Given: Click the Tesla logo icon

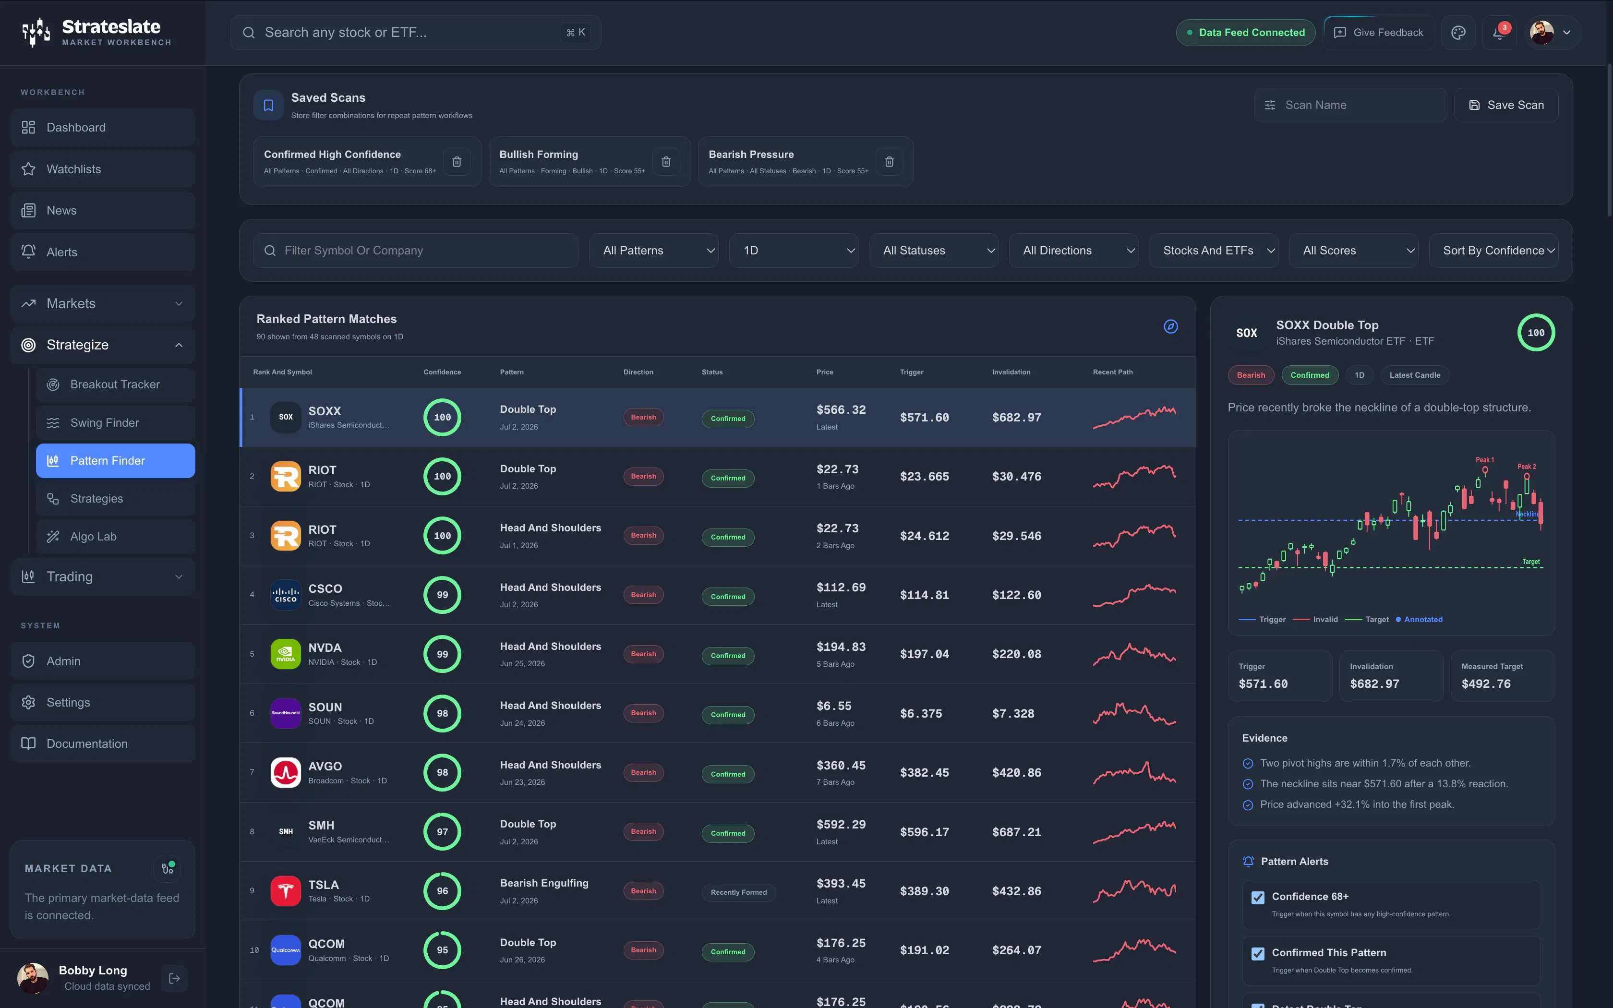Looking at the screenshot, I should point(285,891).
